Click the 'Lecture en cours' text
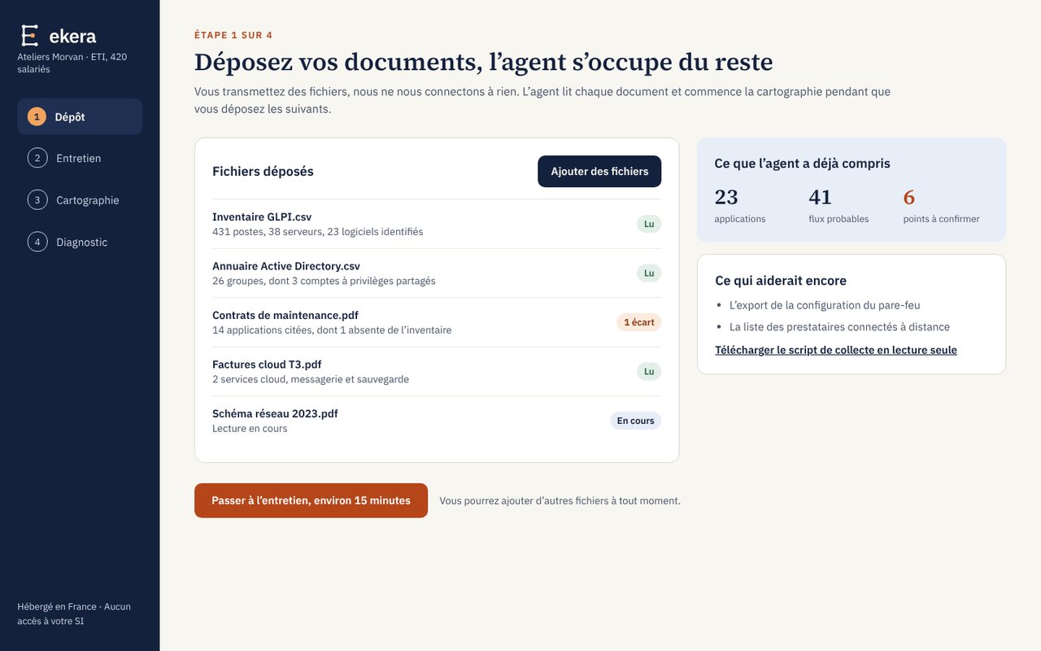Screen dimensions: 1041x651 tap(250, 429)
